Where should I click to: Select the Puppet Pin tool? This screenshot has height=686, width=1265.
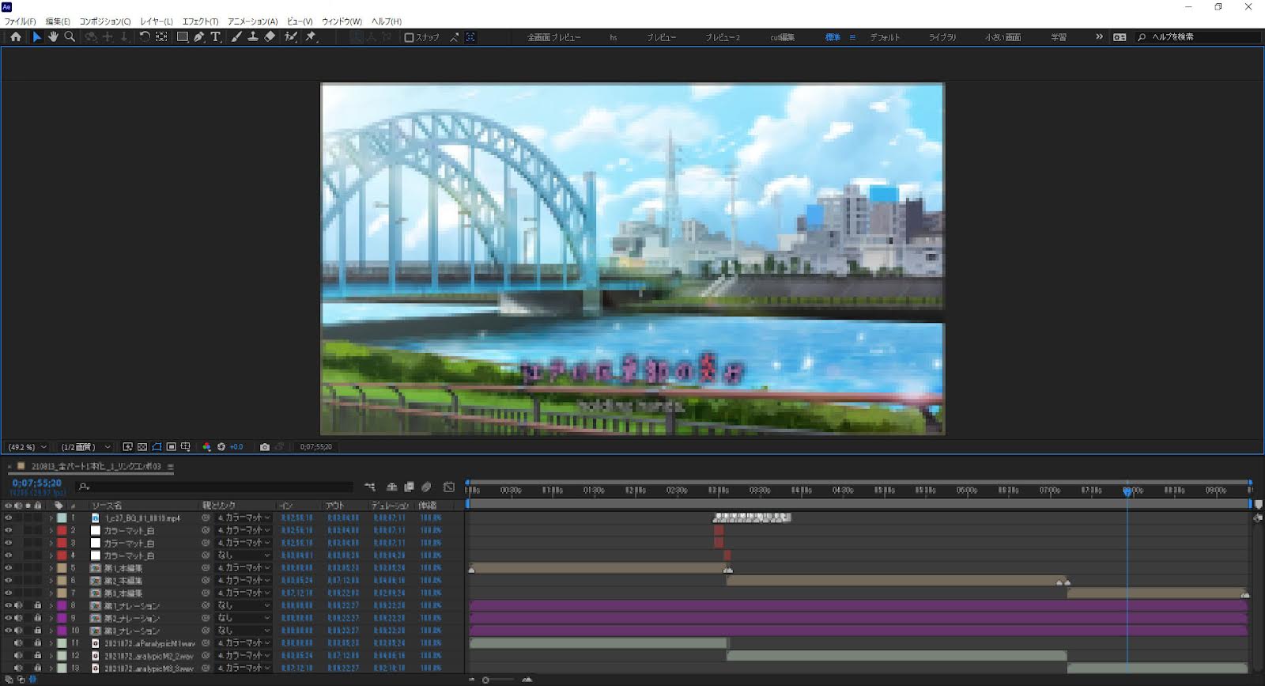(x=311, y=37)
